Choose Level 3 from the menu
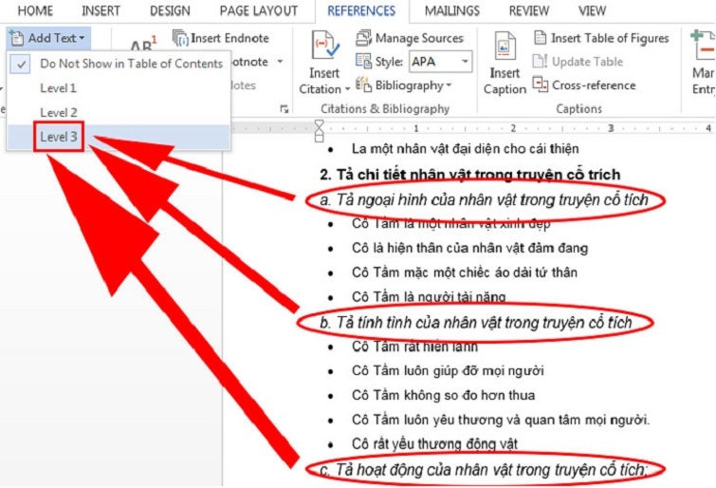Screen dimensions: 716x488 coord(59,138)
